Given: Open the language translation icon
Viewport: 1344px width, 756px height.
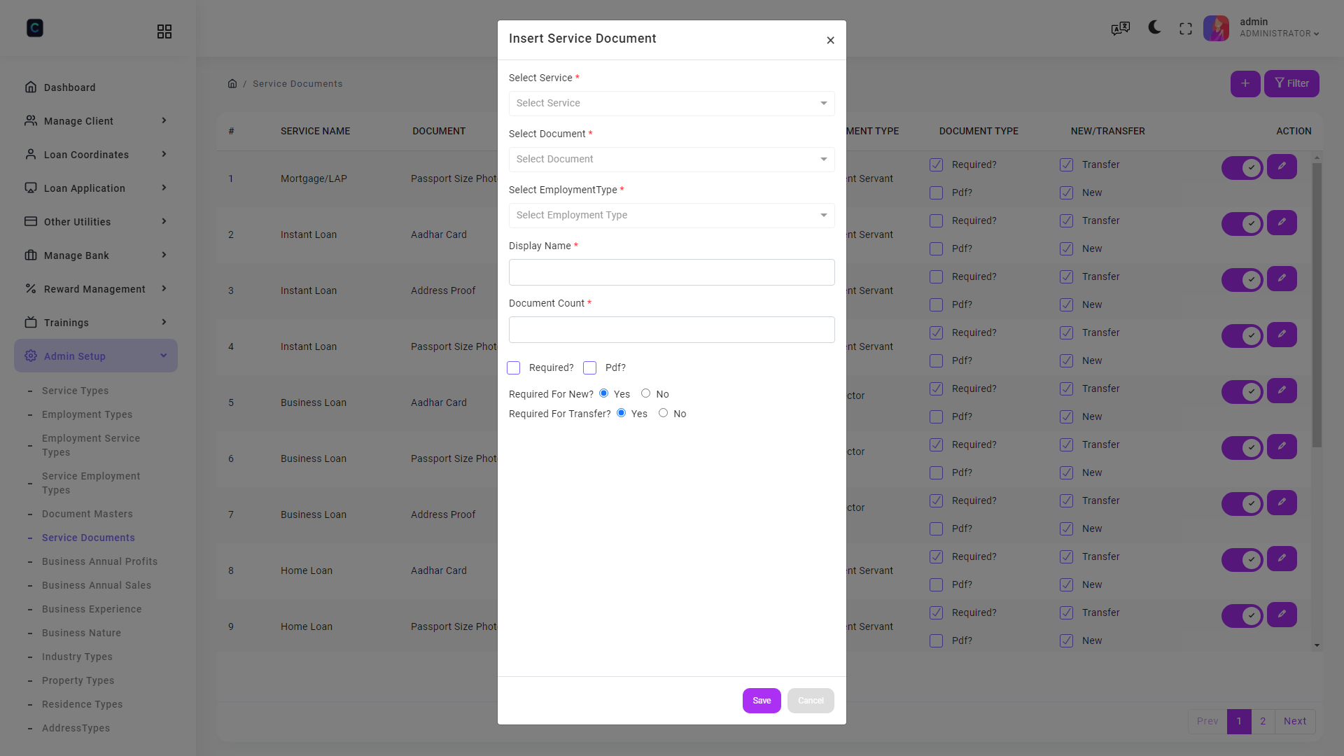Looking at the screenshot, I should click(1120, 28).
